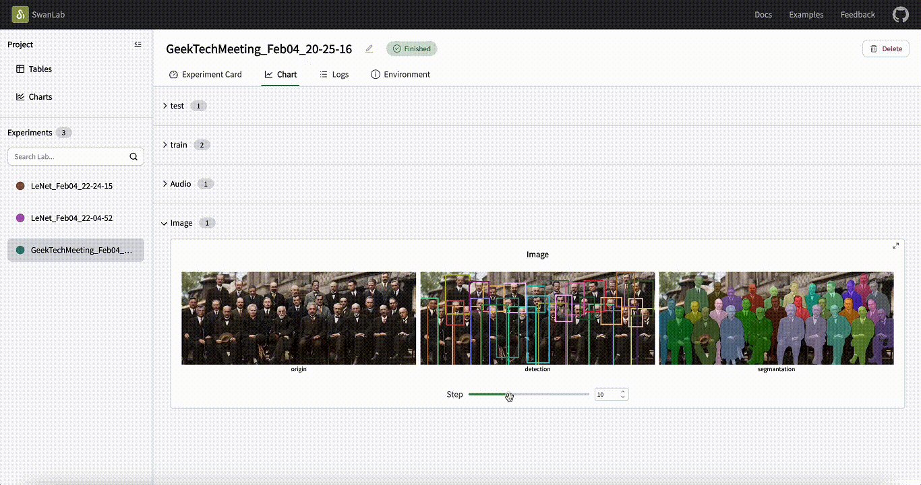Expand the train section

(x=165, y=145)
